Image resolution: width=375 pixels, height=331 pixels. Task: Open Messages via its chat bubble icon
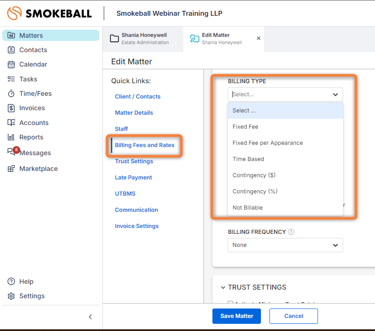[11, 152]
